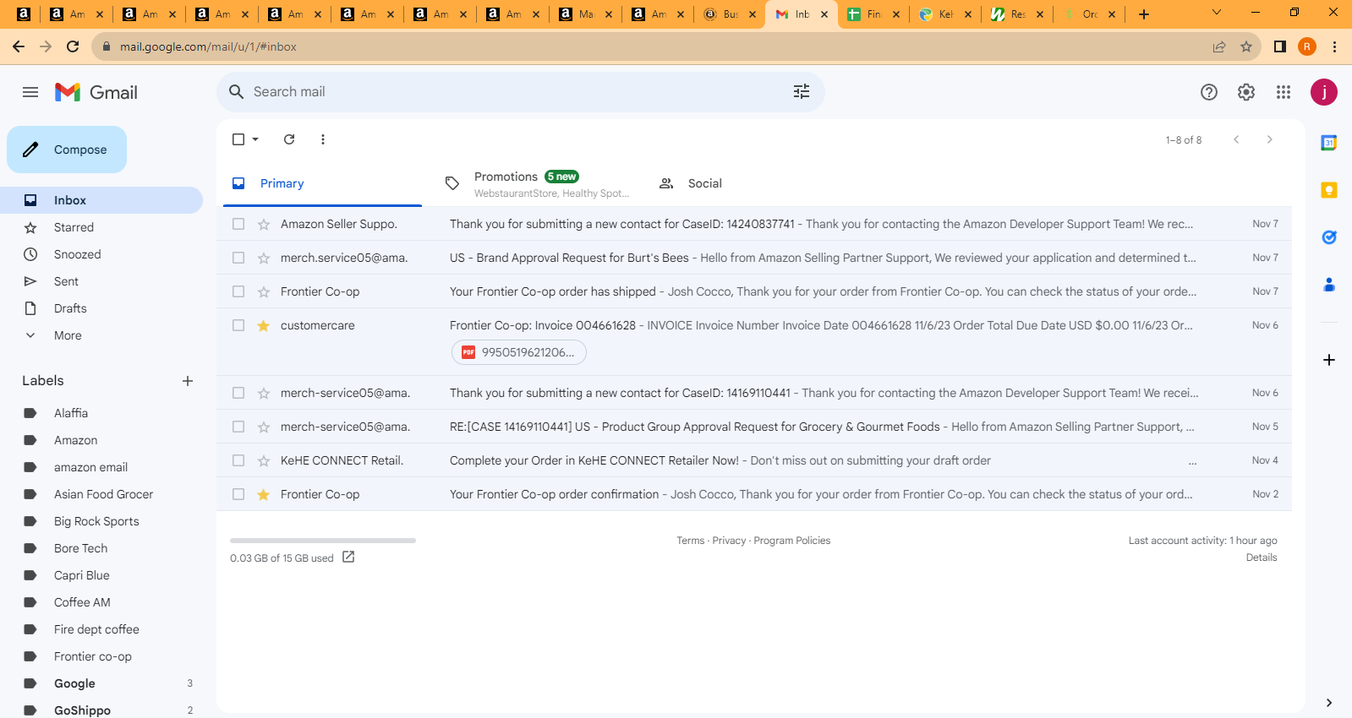Select the customercare invoice email checkbox

point(238,325)
